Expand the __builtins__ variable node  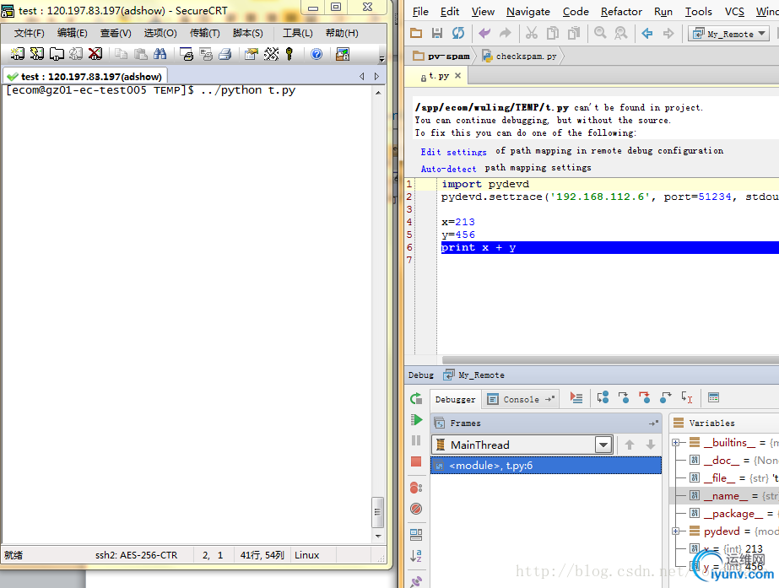pyautogui.click(x=676, y=443)
